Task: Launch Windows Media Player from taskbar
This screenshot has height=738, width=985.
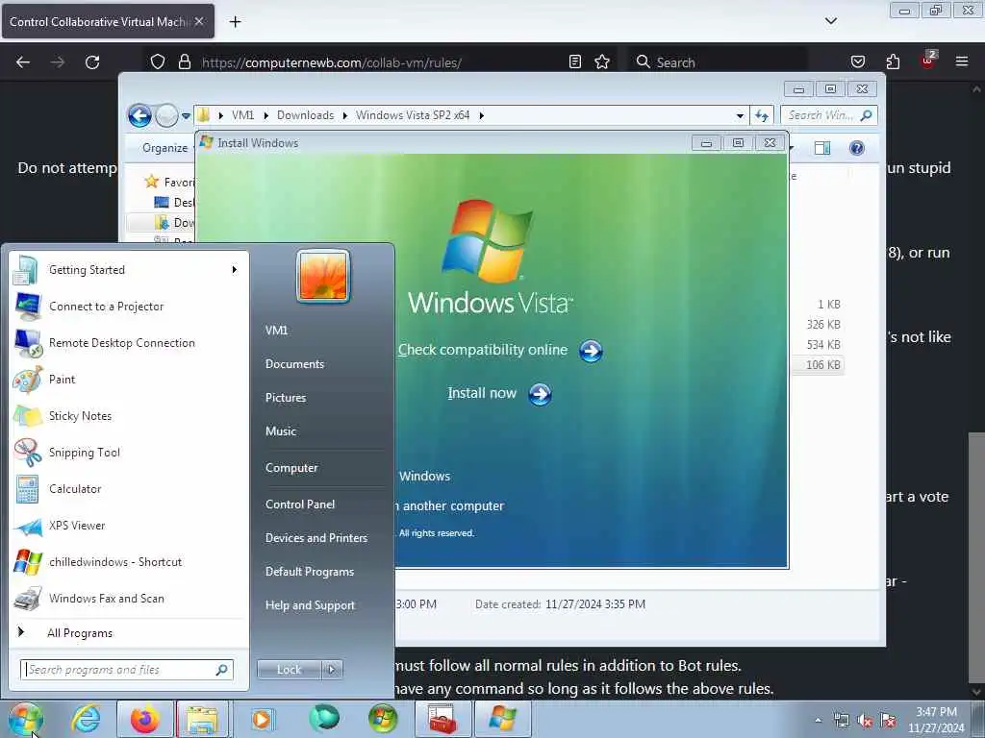Action: [262, 719]
